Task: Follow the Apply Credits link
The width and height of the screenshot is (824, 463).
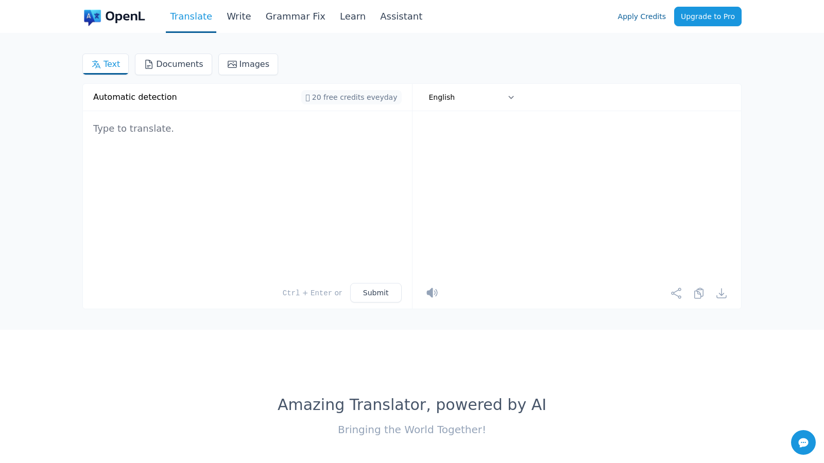Action: pyautogui.click(x=641, y=16)
